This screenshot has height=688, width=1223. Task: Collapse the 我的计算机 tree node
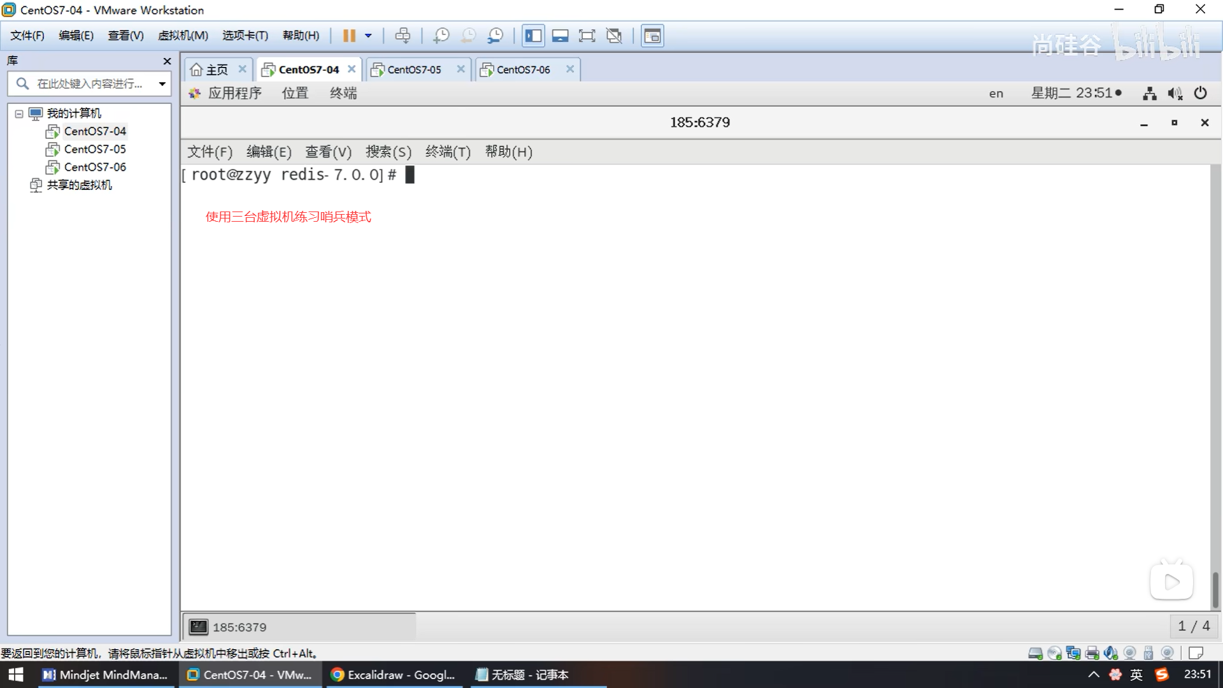19,114
